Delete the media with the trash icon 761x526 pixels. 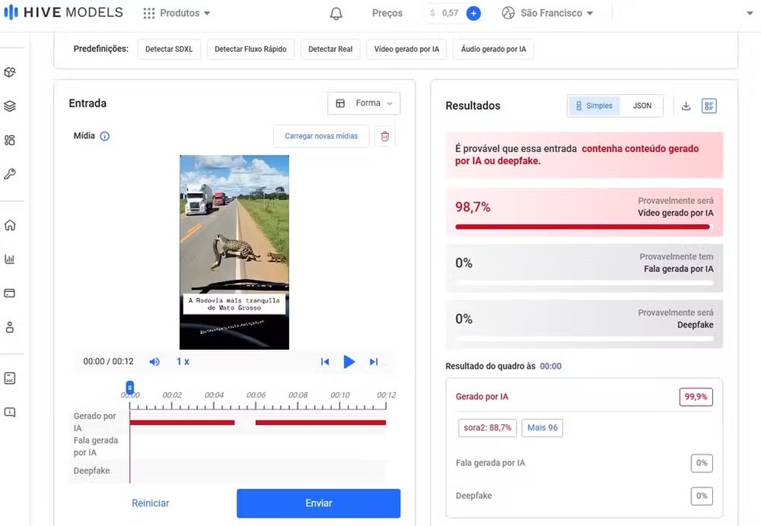tap(385, 136)
